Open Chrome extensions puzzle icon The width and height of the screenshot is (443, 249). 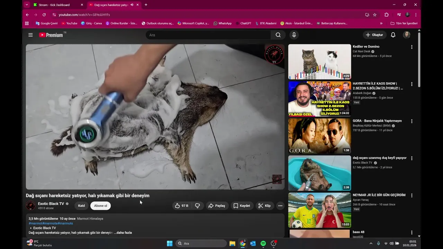pos(387,15)
